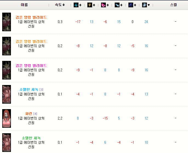Click the [4] link beside 화린
Image resolution: width=188 pixels, height=153 pixels.
35,114
